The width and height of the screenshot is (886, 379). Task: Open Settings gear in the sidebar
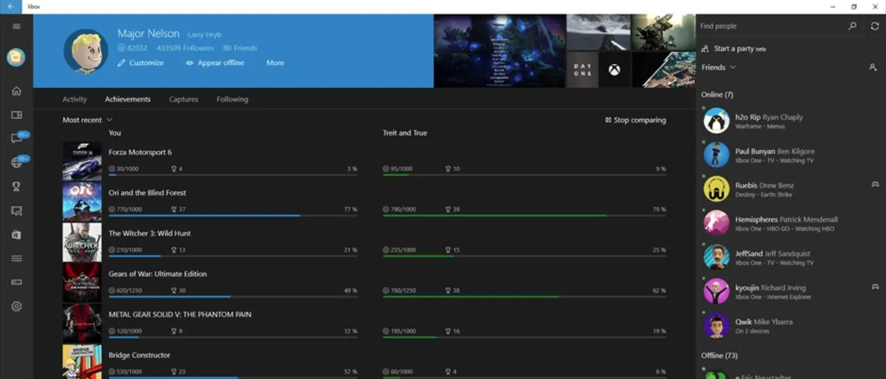click(17, 306)
